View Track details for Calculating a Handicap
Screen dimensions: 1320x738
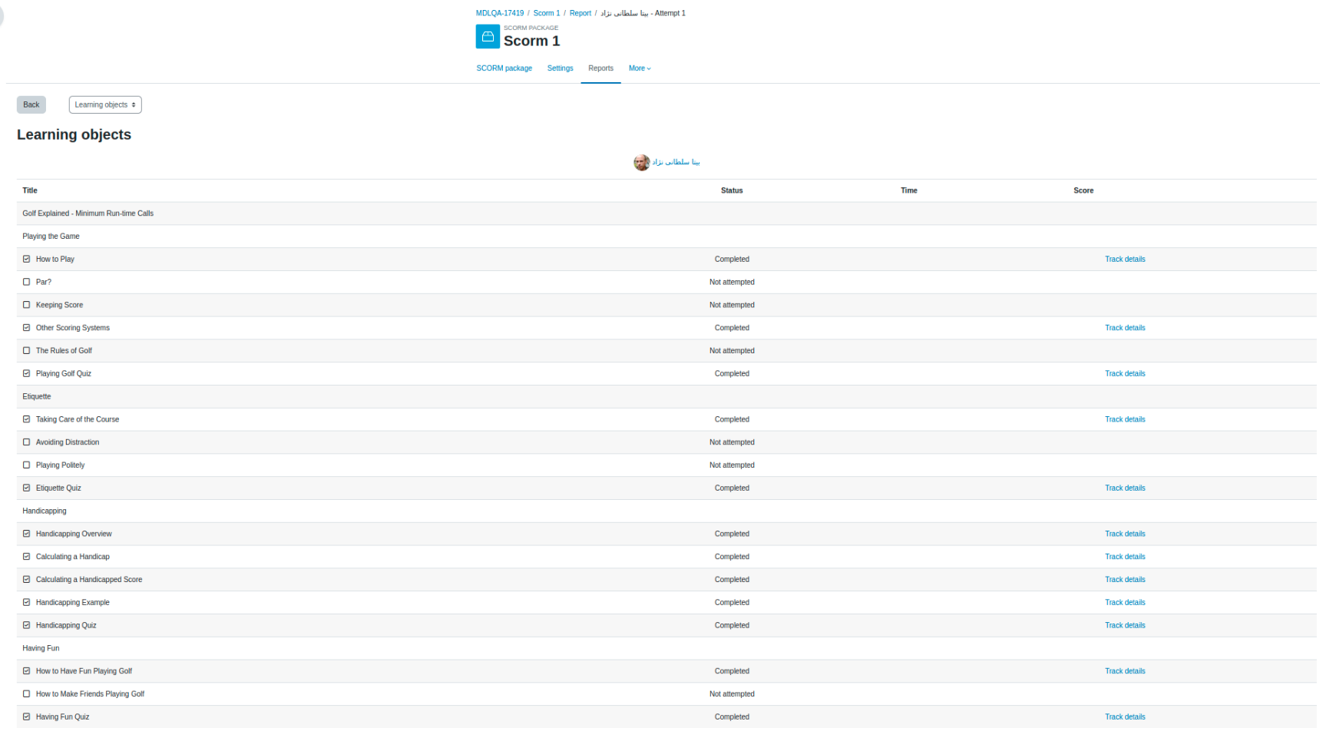pos(1125,557)
